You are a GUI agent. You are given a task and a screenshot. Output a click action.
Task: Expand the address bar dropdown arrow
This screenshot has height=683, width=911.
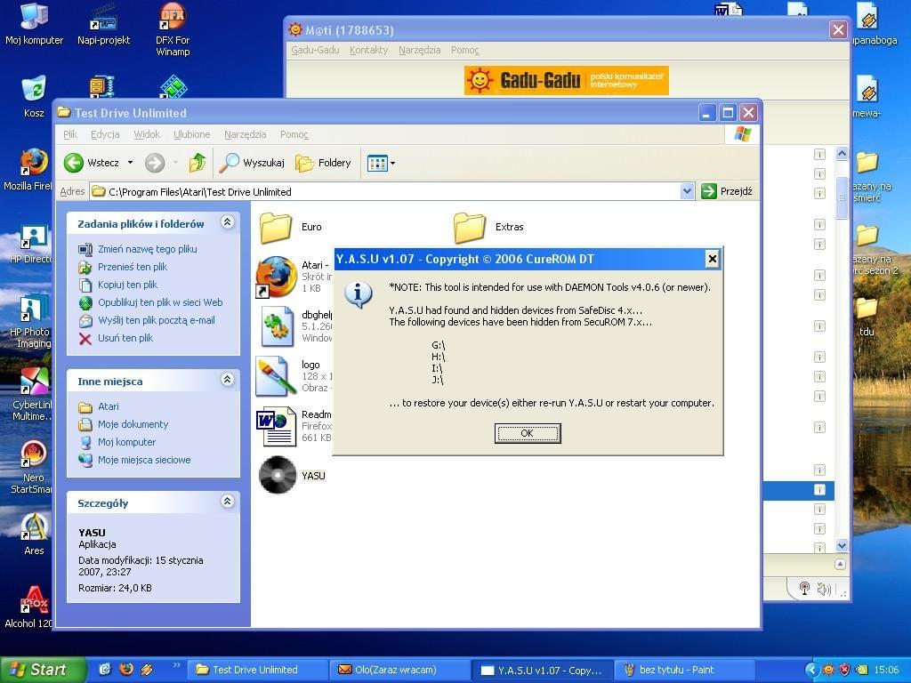pos(688,191)
